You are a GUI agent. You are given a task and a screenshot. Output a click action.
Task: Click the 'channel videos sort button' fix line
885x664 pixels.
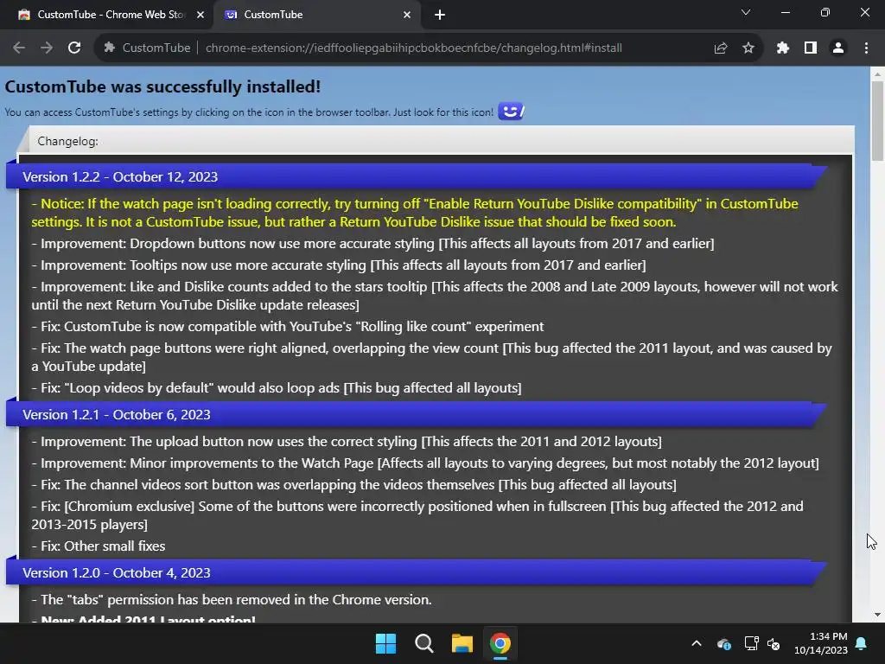(x=353, y=484)
